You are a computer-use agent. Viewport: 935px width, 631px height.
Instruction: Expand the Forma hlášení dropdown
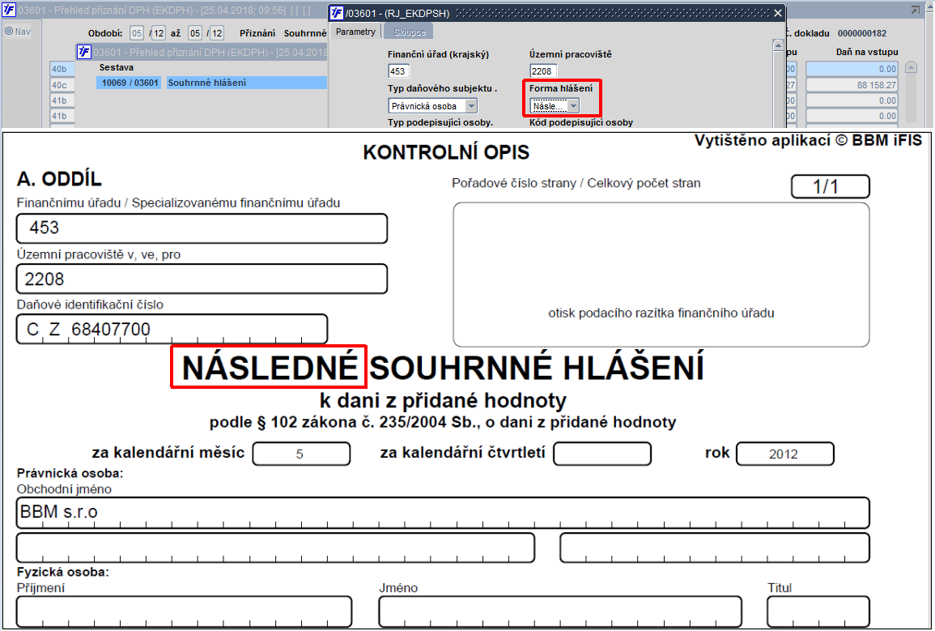pyautogui.click(x=573, y=106)
